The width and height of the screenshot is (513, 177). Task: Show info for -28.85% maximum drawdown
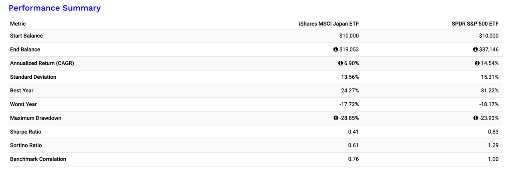pos(336,118)
